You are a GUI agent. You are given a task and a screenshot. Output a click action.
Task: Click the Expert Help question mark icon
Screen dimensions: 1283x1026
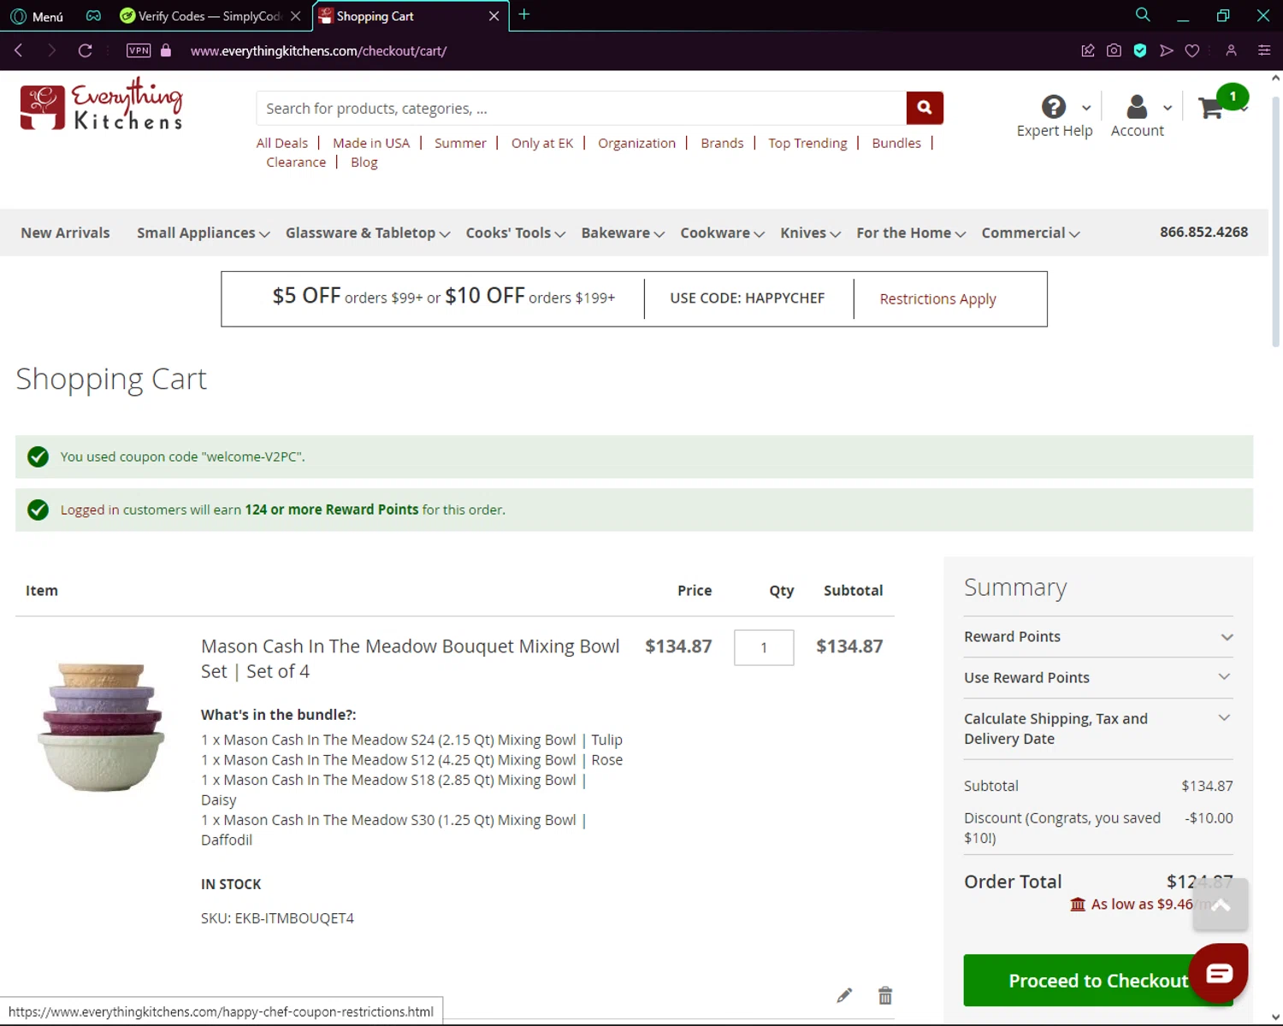(x=1054, y=107)
